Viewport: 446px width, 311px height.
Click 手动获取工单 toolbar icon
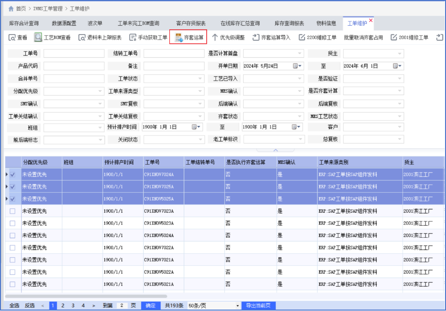point(132,38)
